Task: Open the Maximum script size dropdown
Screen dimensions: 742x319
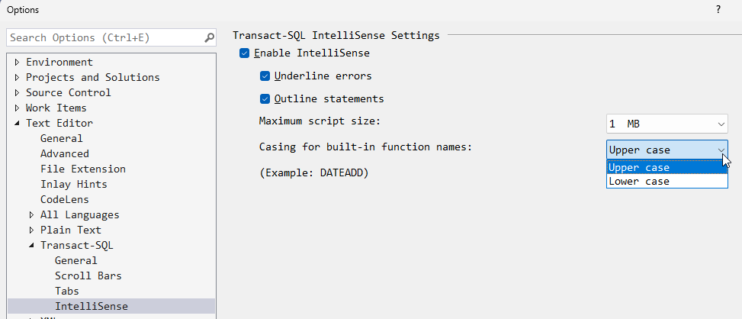Action: [x=667, y=124]
